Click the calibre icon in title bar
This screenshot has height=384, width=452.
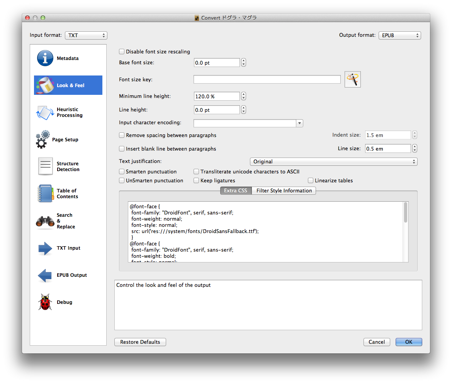click(x=197, y=18)
